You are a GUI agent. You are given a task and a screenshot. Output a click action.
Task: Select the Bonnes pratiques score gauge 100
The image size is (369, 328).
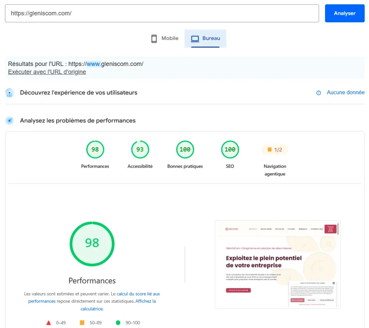[x=185, y=150]
